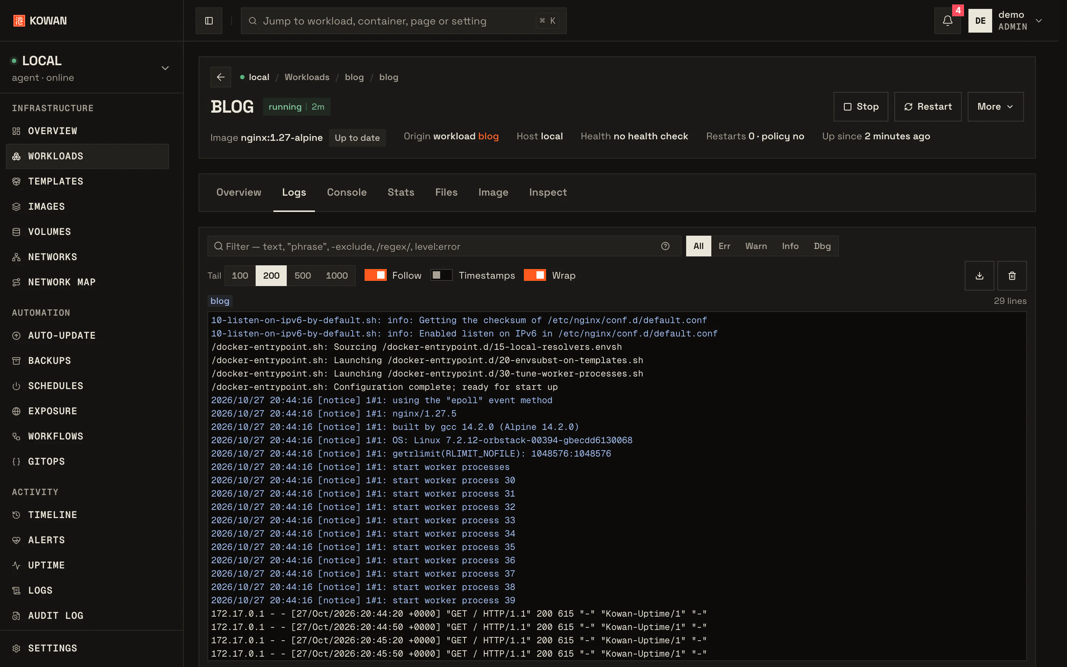
Task: Focus the log filter text field
Action: (x=445, y=246)
